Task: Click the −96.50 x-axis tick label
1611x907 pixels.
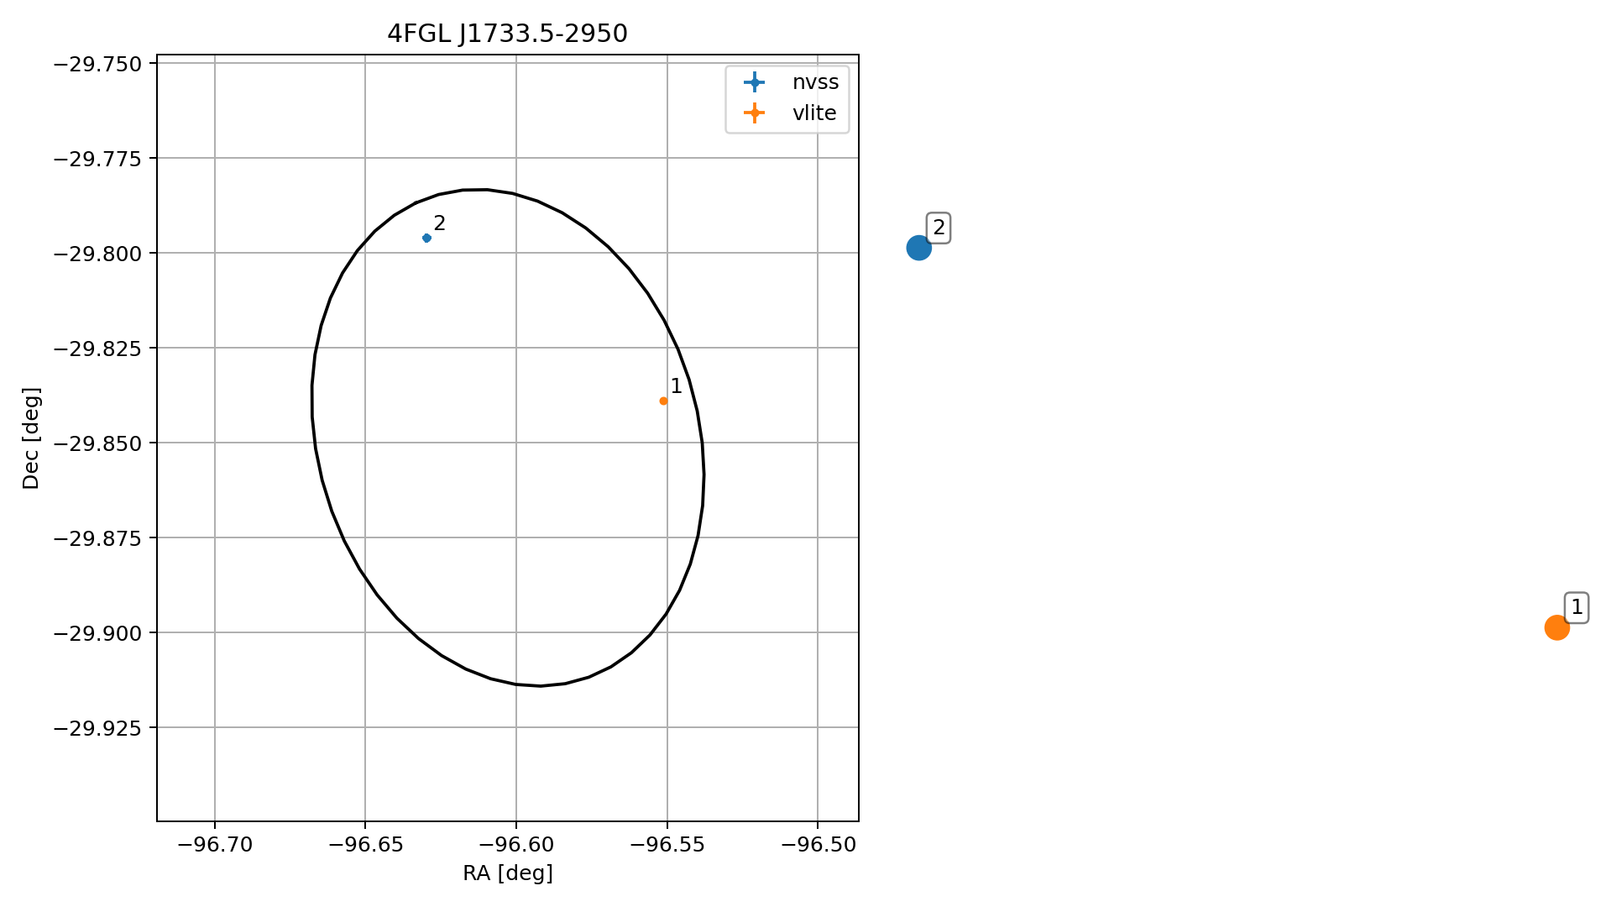Action: [818, 845]
